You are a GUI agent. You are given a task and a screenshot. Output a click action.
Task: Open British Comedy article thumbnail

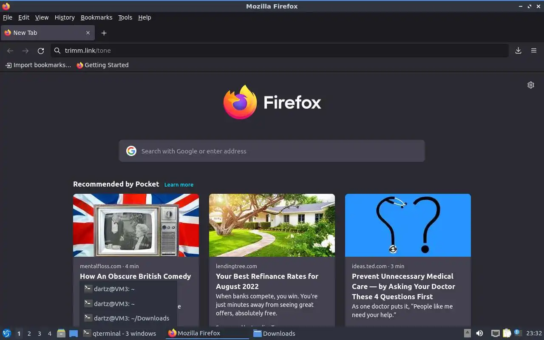[x=136, y=225]
